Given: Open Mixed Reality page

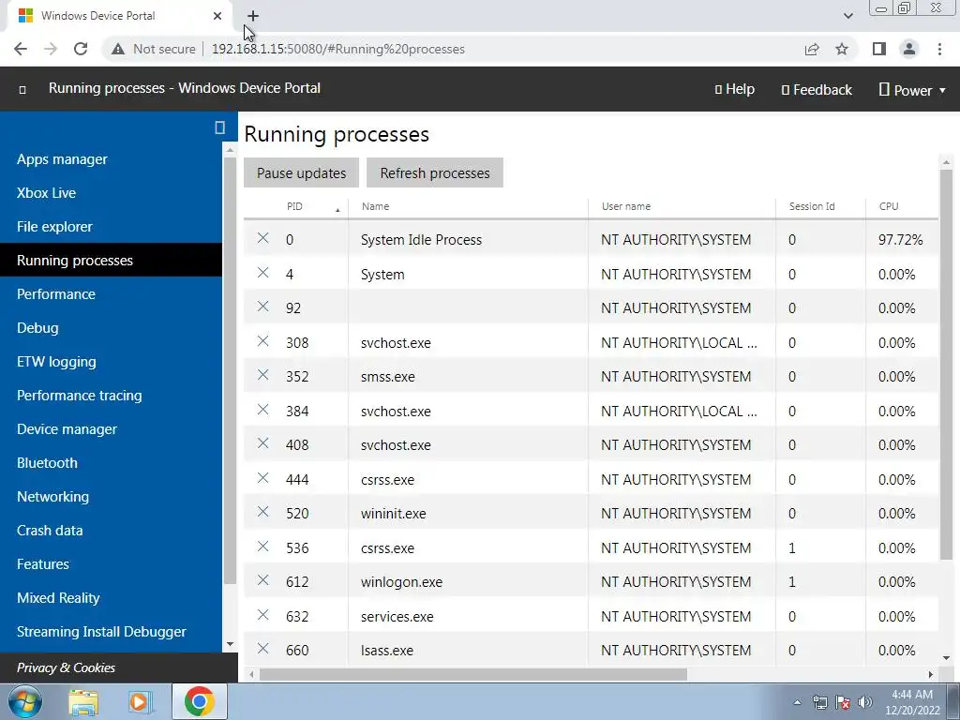Looking at the screenshot, I should 58,597.
